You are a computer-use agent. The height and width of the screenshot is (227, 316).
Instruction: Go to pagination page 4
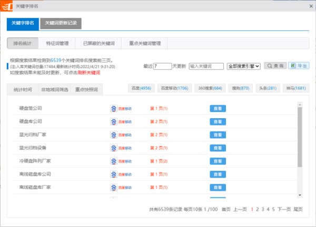(x=268, y=209)
